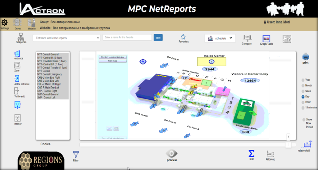
Task: Open the schedule dropdown
Action: pyautogui.click(x=220, y=38)
